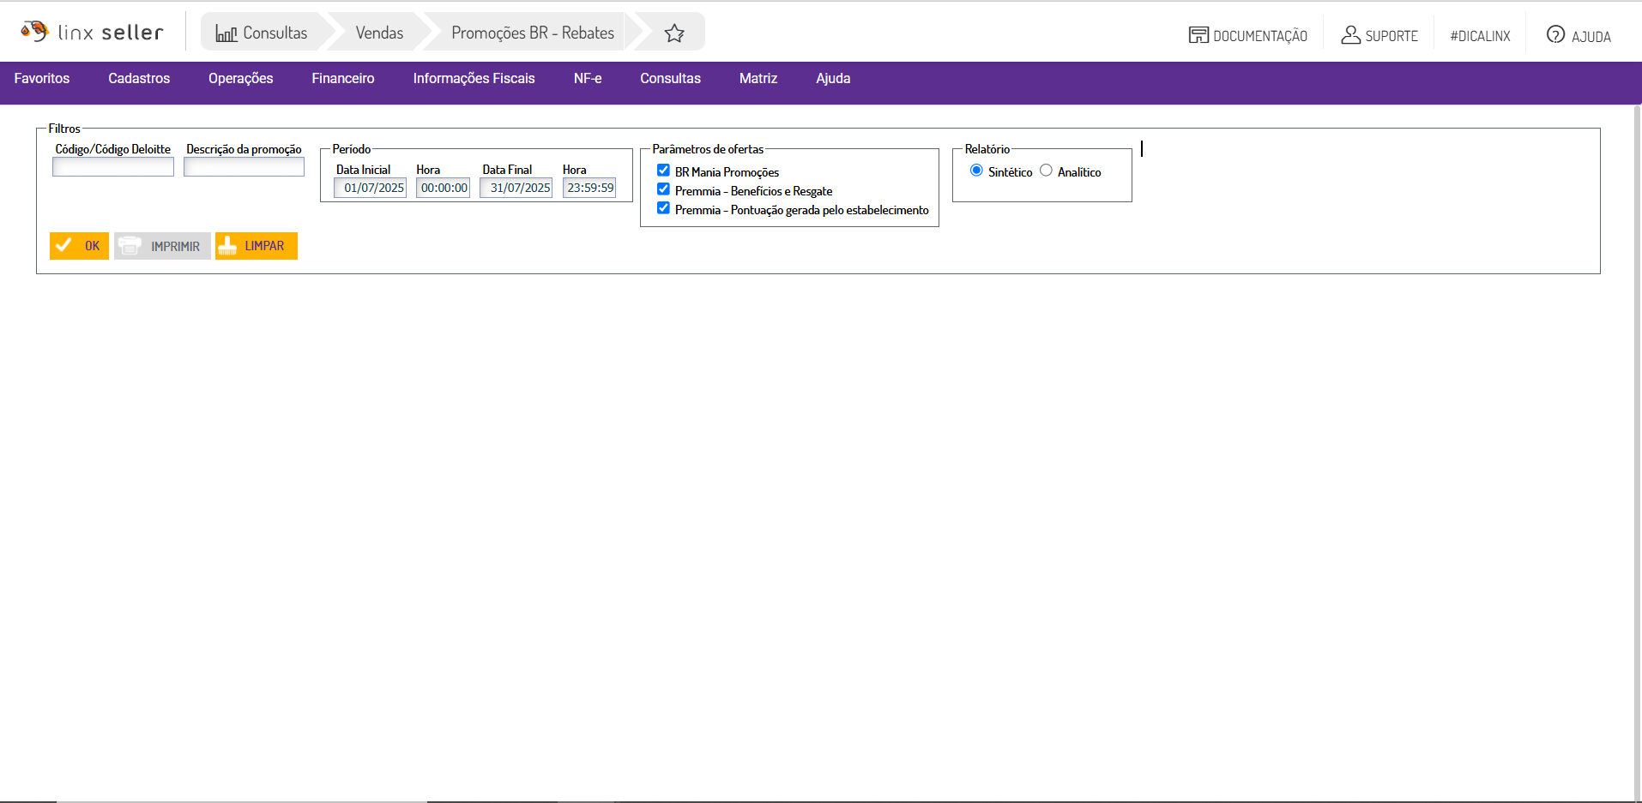Open the Documentação link

point(1248,35)
